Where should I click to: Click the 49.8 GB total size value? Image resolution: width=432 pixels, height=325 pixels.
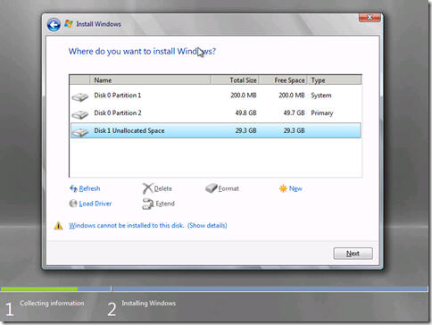[245, 113]
